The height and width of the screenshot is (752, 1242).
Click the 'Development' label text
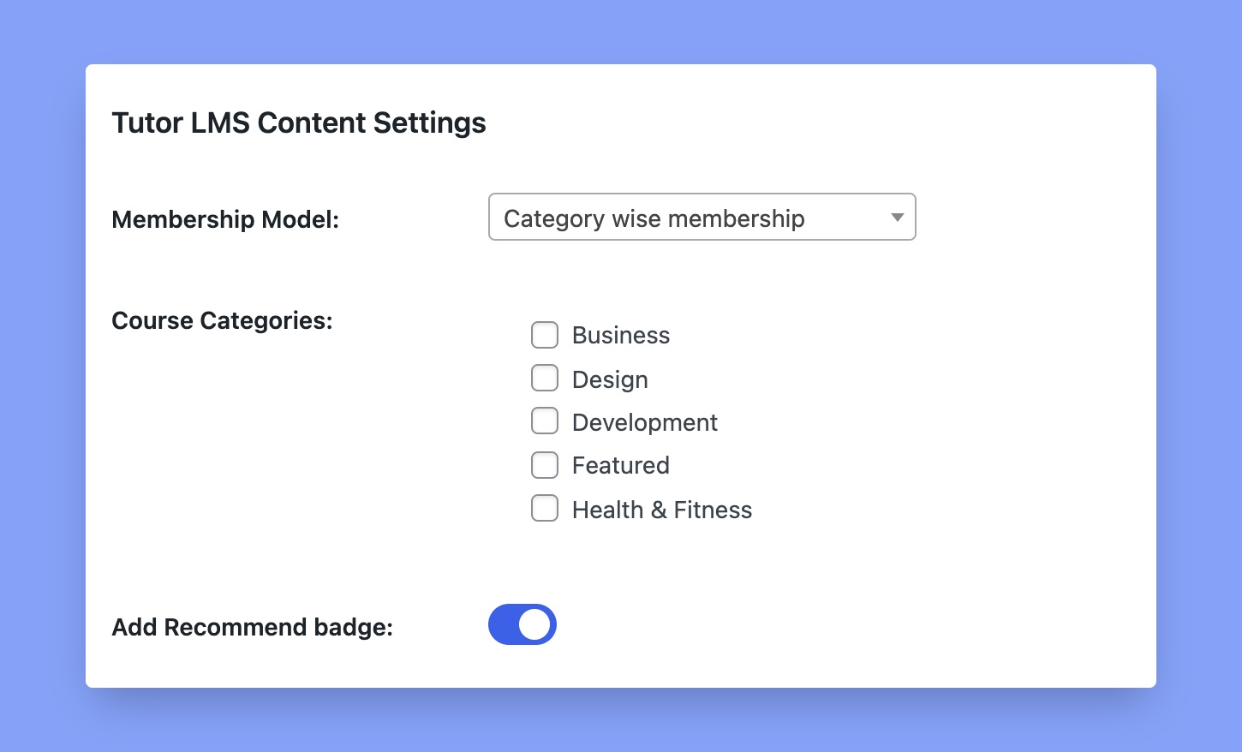click(645, 422)
